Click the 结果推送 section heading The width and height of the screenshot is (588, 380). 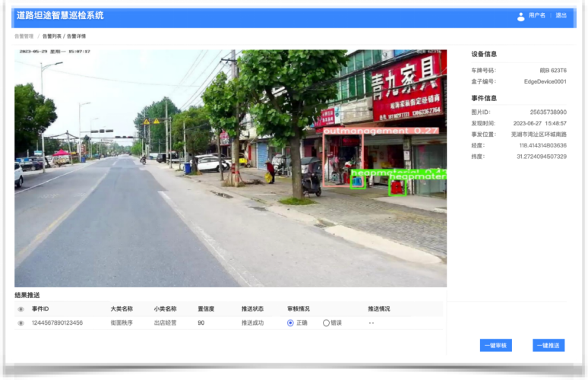(27, 295)
